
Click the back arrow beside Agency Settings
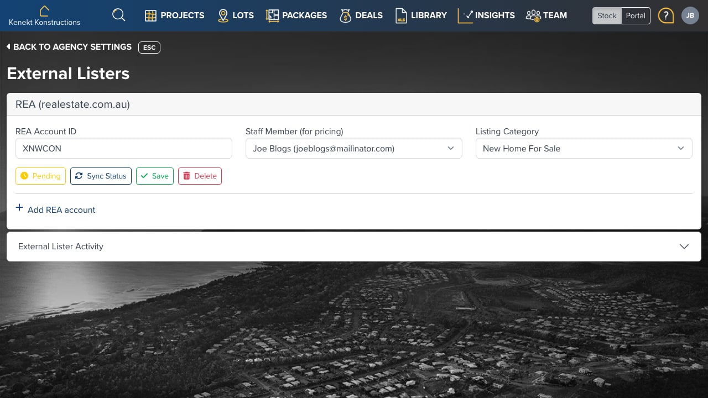(x=8, y=46)
